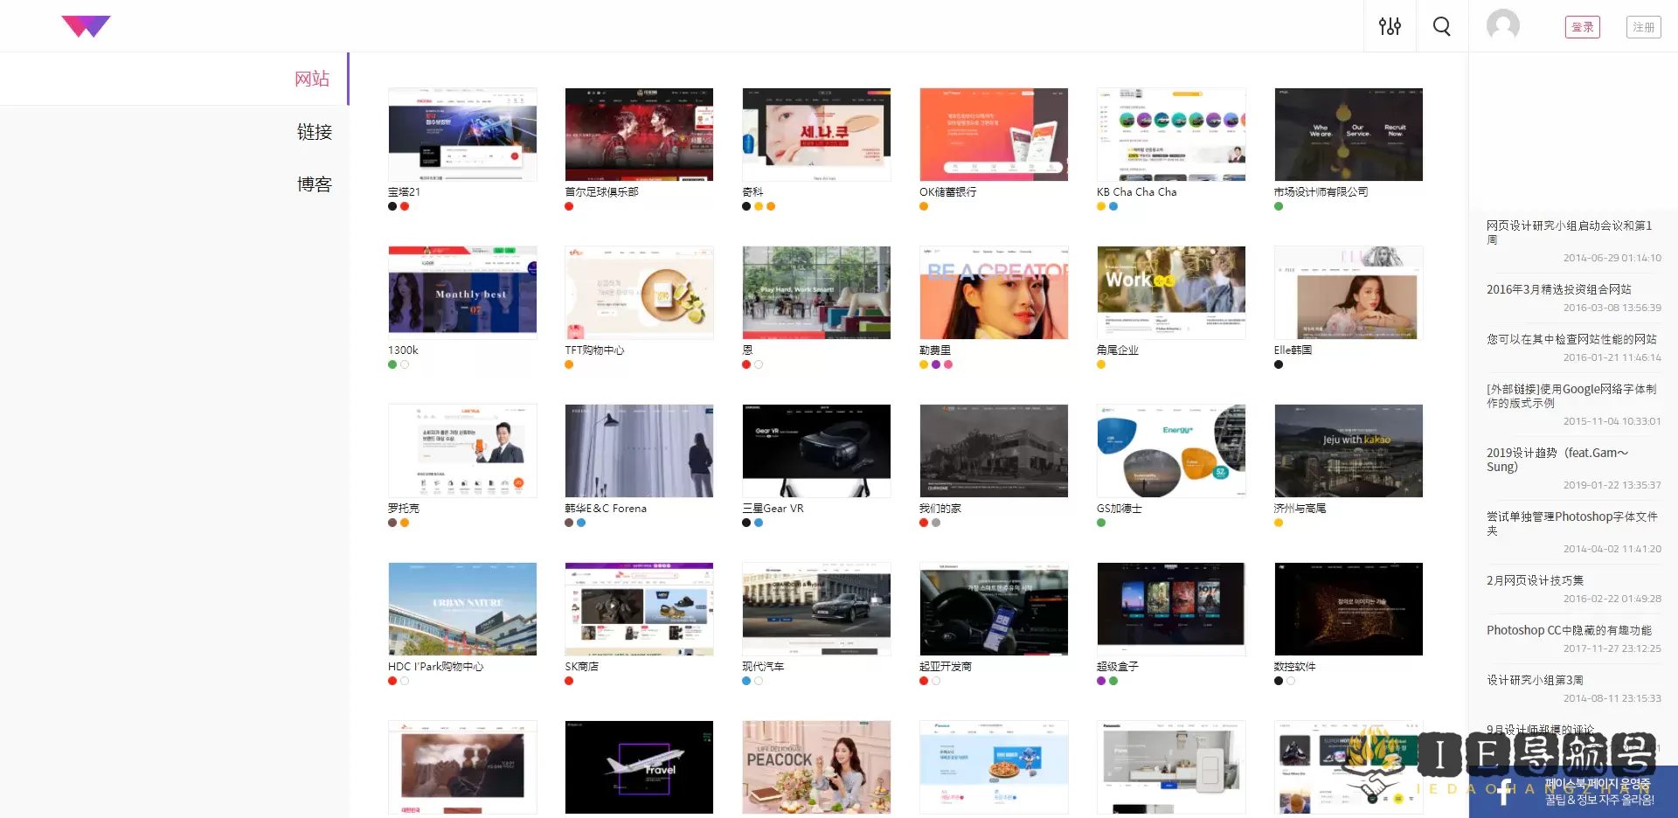Viewport: 1678px width, 818px height.
Task: Click the 注册 button
Action: pos(1643,27)
